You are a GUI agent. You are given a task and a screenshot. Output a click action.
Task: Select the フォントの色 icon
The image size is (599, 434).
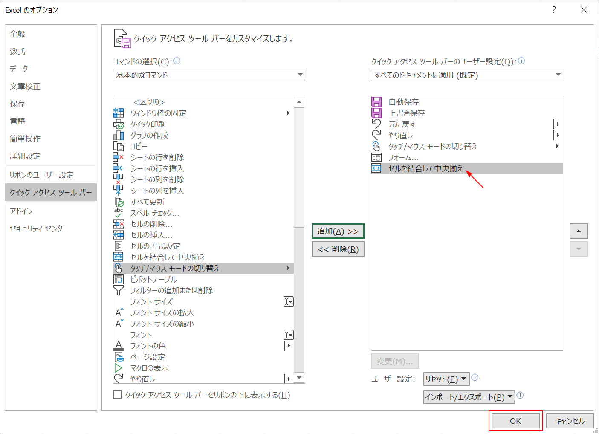pyautogui.click(x=119, y=346)
